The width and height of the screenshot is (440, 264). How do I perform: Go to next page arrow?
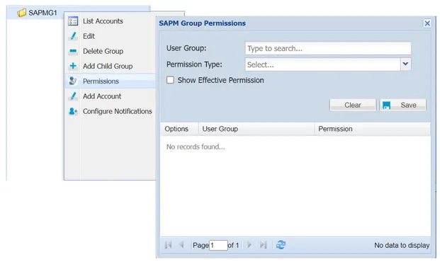249,245
